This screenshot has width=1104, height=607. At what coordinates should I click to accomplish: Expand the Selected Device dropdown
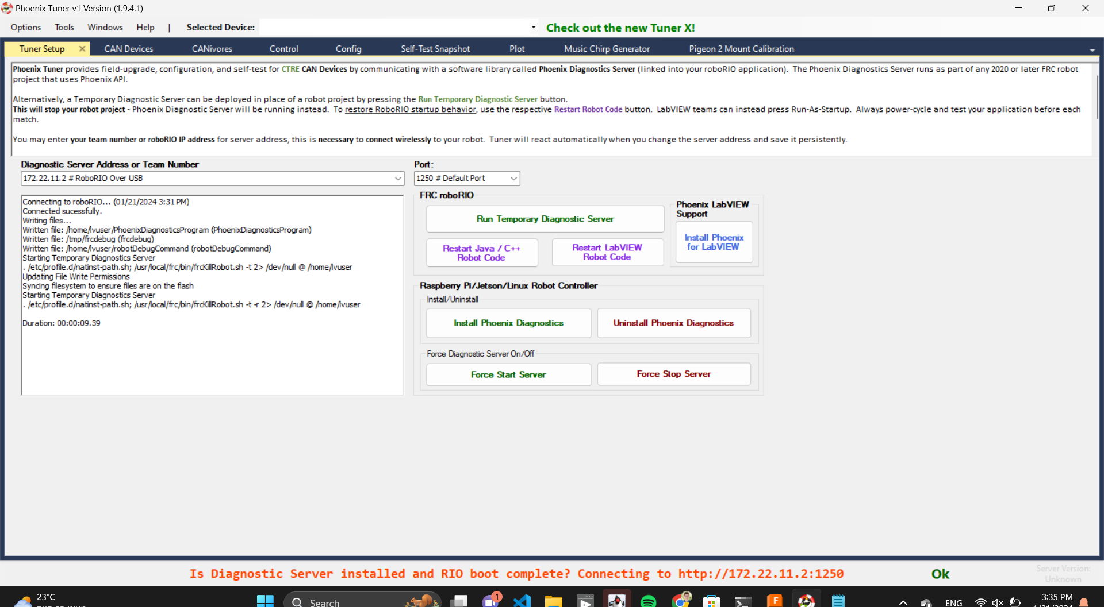point(533,27)
